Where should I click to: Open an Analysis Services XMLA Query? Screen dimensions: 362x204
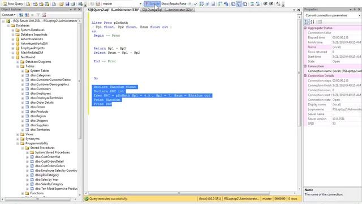coord(47,4)
